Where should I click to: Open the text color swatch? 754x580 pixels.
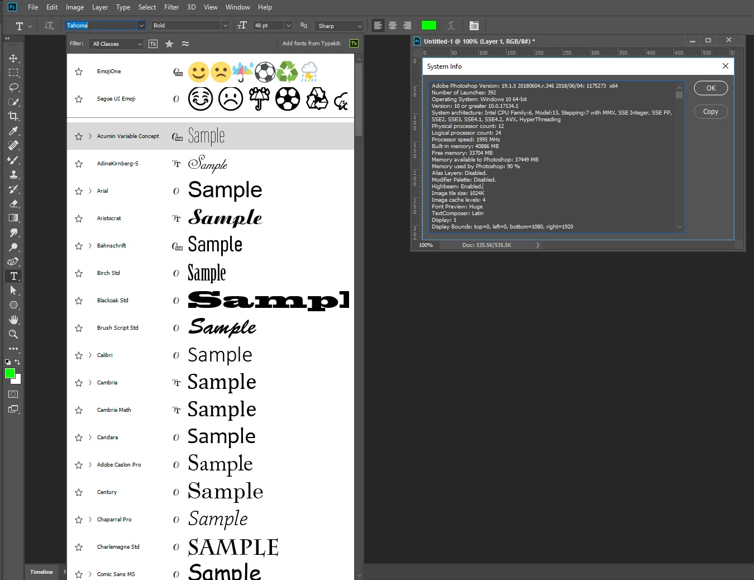(429, 26)
